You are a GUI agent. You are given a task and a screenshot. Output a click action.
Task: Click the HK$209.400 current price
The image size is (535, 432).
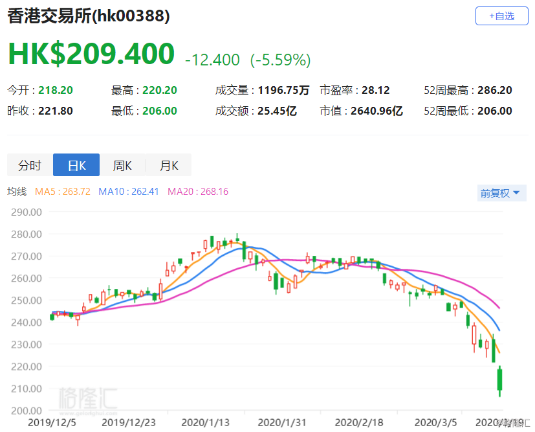click(x=91, y=54)
